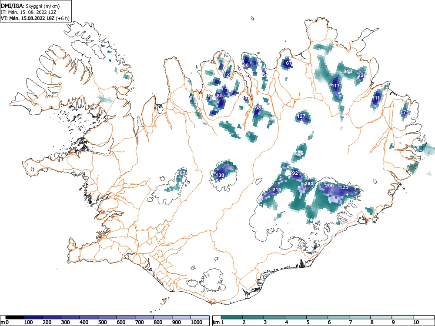Click the '85' visibility value in the north
The width and height of the screenshot is (435, 326).
[220, 96]
